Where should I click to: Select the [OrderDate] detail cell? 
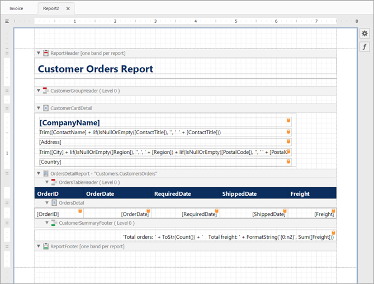[117, 214]
